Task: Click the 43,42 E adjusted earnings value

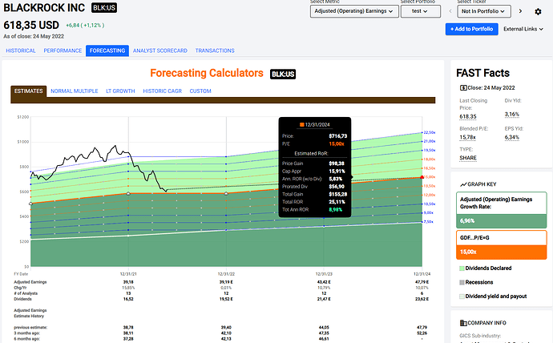Action: [324, 282]
